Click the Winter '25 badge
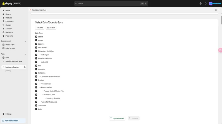 [17, 4]
